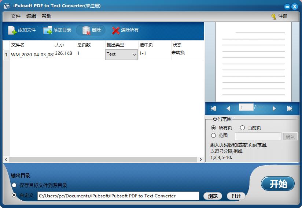Jump to last page in preview
The width and height of the screenshot is (302, 208).
pos(290,108)
